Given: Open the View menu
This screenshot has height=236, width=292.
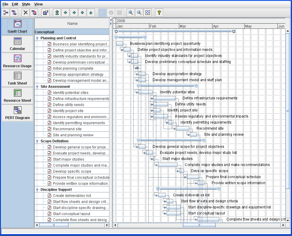Looking at the screenshot, I should (x=38, y=4).
